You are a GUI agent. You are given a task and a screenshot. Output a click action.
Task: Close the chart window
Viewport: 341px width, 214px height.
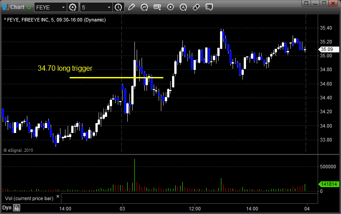coord(333,3)
